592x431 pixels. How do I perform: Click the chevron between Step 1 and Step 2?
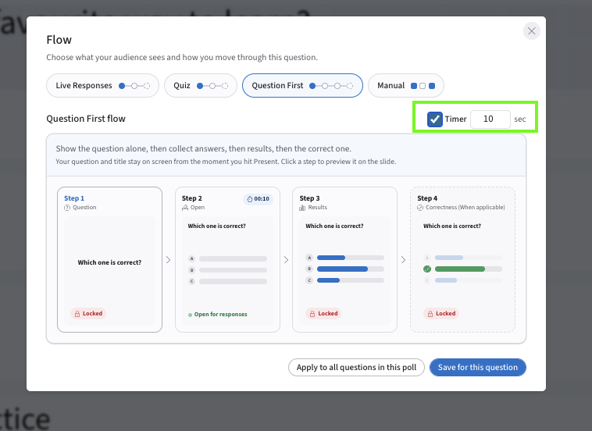point(169,260)
